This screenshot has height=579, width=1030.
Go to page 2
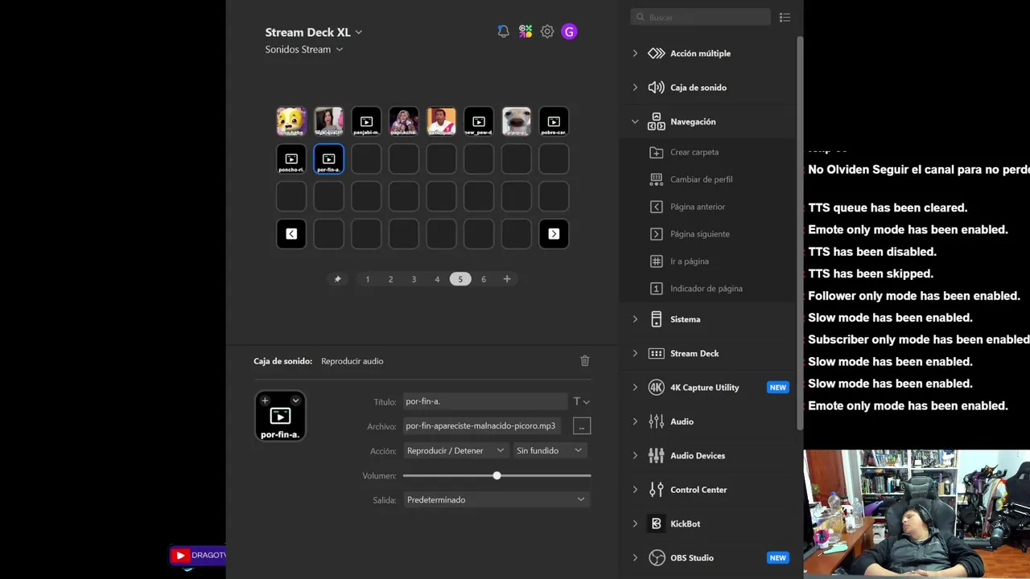click(x=391, y=279)
